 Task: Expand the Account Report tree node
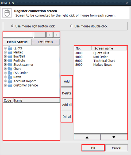(5, 81)
